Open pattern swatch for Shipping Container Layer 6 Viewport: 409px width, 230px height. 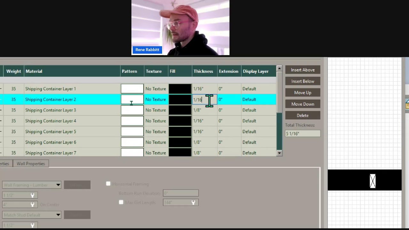tap(132, 142)
